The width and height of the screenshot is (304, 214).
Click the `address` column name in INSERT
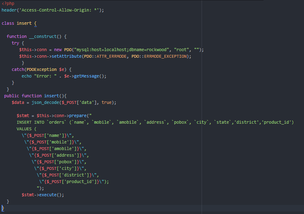point(155,122)
